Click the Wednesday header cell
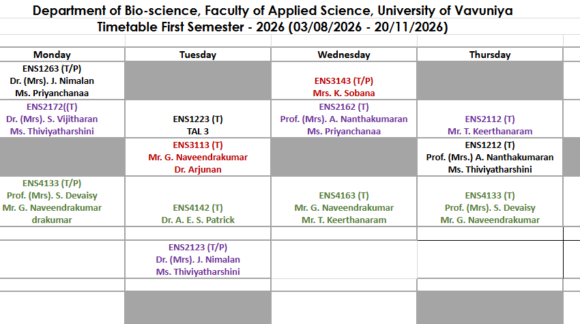The image size is (580, 324). [344, 55]
